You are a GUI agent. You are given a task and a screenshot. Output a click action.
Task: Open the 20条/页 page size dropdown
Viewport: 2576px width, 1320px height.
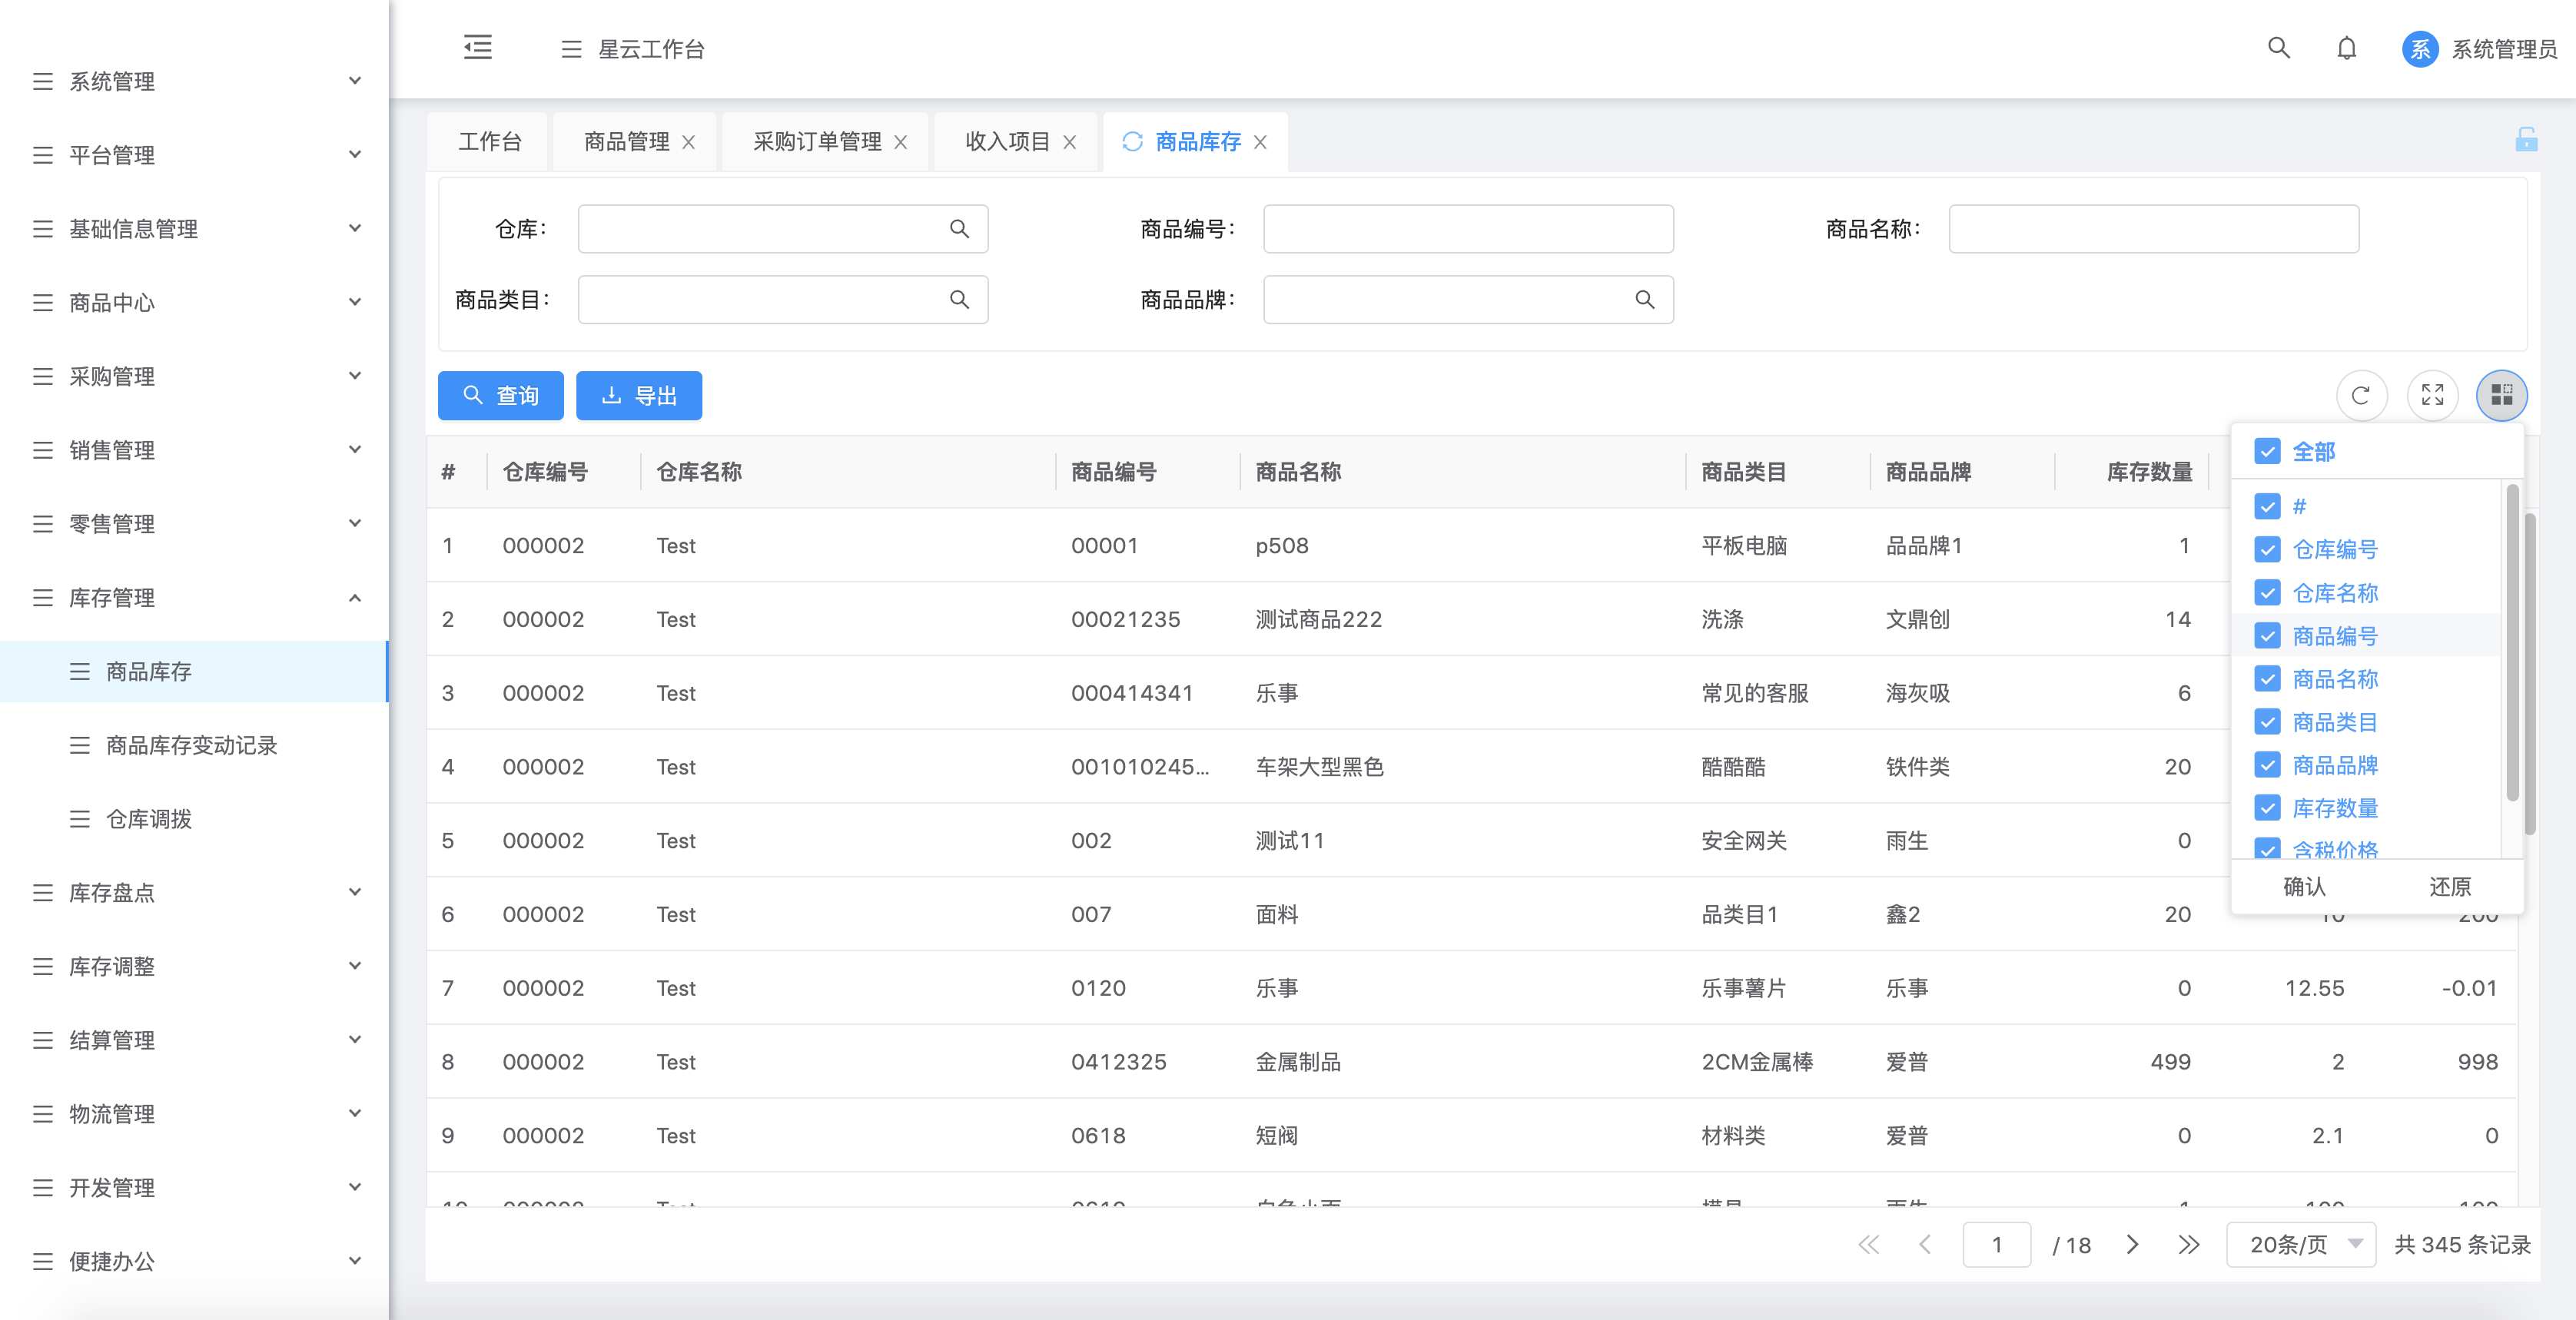[x=2300, y=1244]
